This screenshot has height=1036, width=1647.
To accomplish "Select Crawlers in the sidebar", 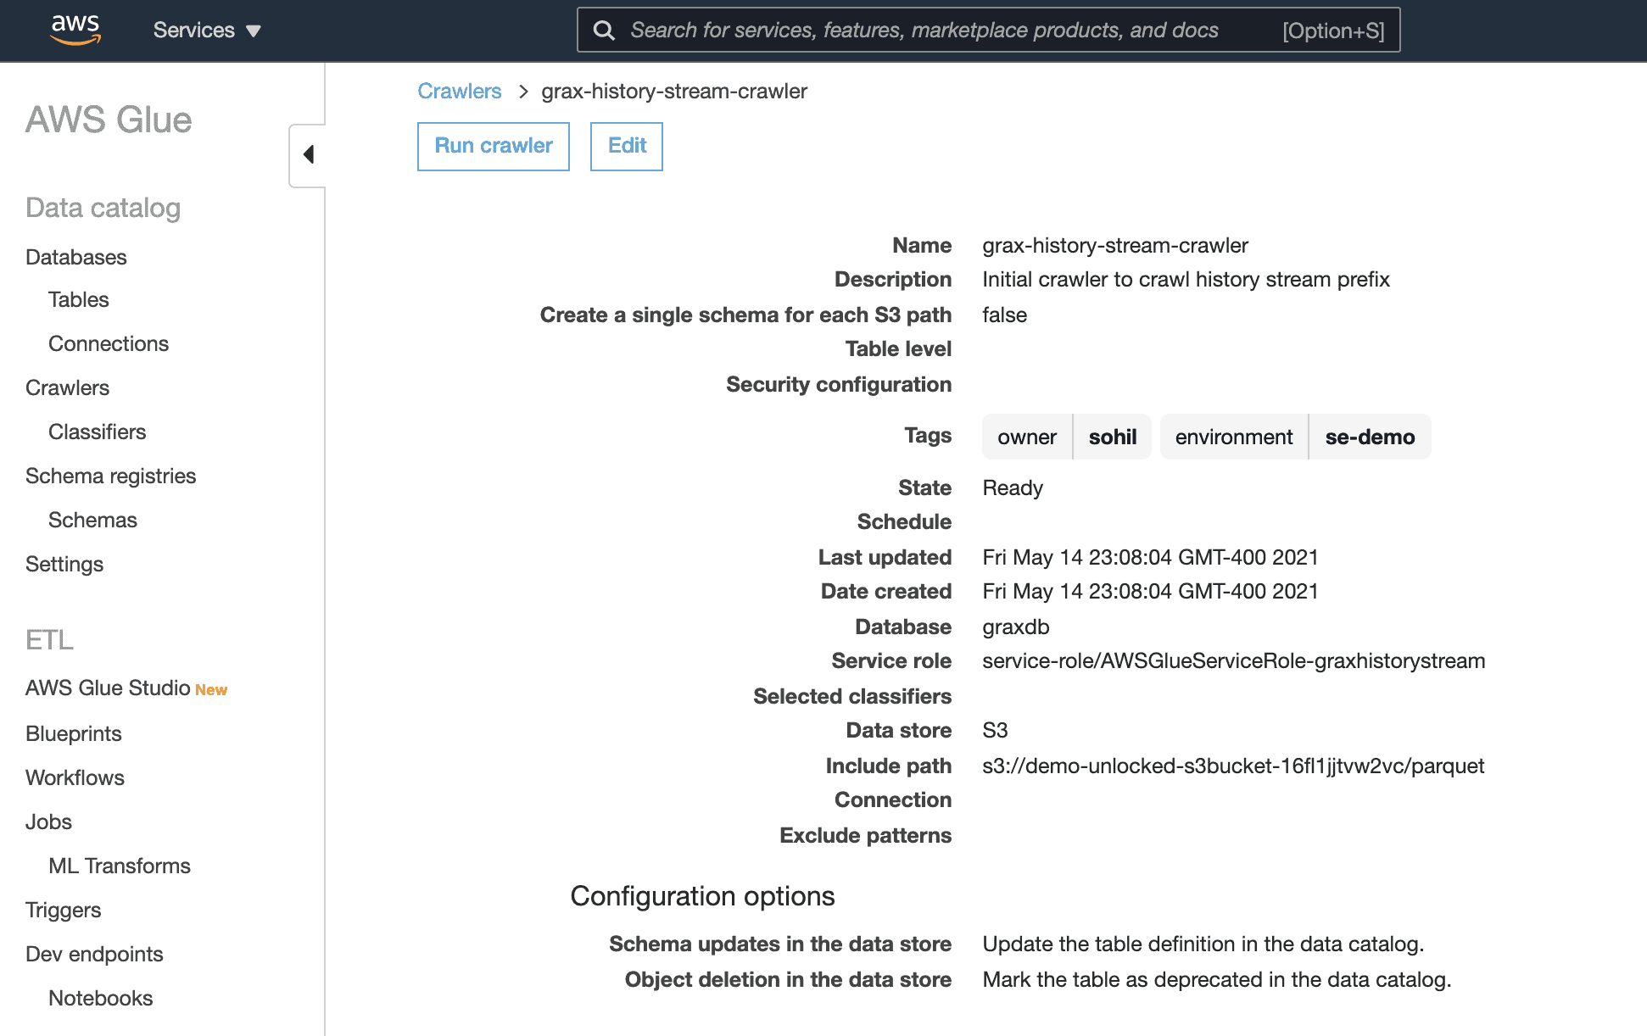I will click(68, 387).
